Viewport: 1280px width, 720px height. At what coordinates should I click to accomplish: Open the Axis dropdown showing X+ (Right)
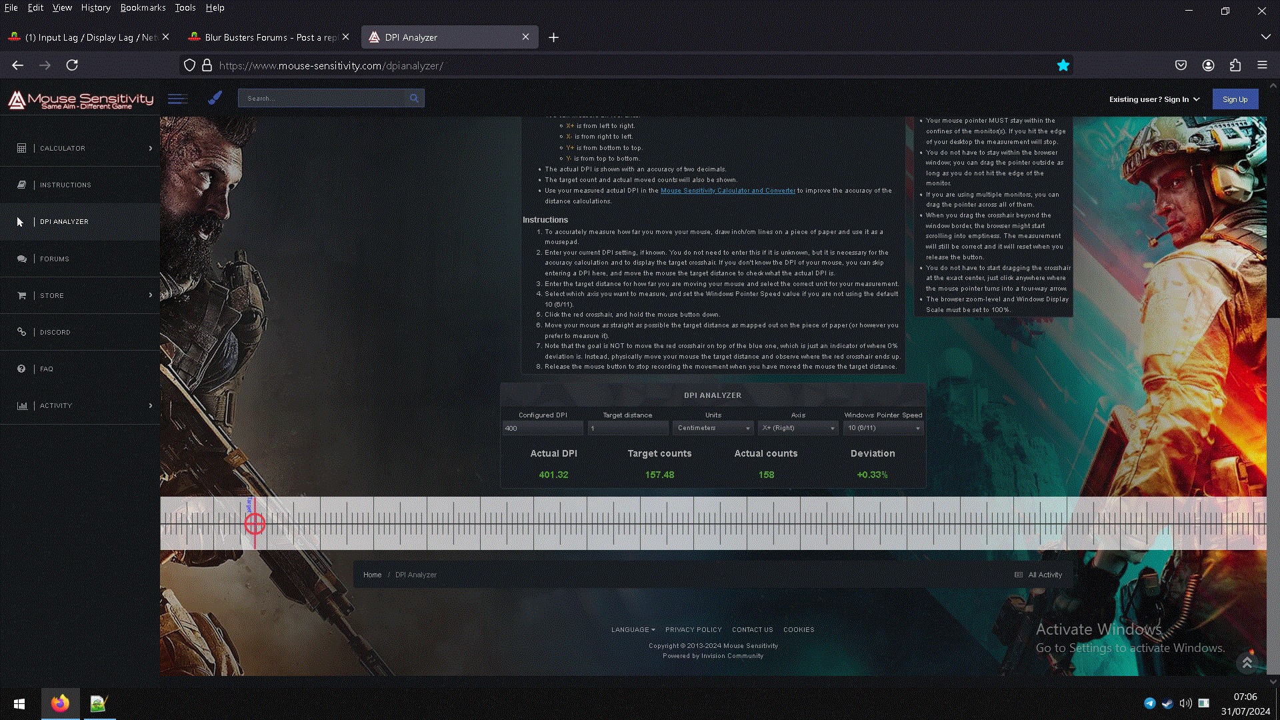[x=798, y=428]
